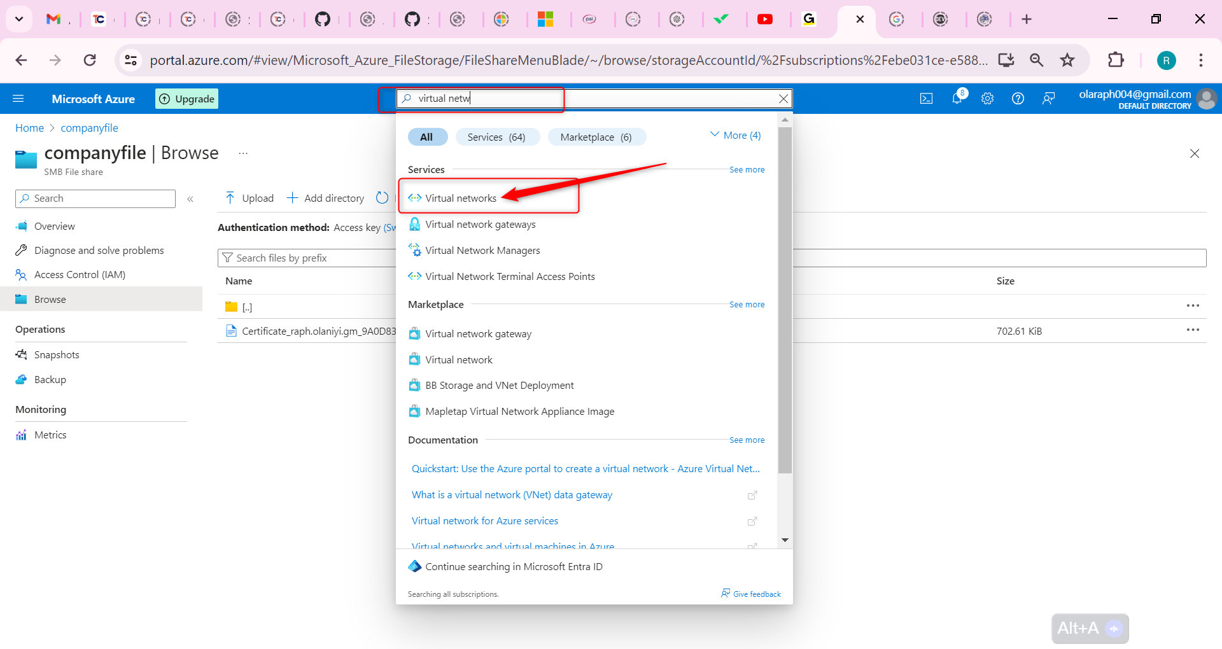Image resolution: width=1222 pixels, height=649 pixels.
Task: Open the notifications bell
Action: 957,98
